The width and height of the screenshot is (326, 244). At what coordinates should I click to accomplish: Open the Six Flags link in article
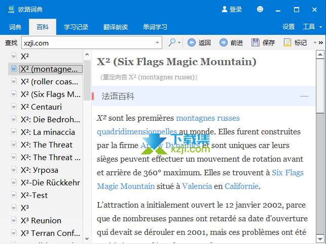[x=288, y=173]
